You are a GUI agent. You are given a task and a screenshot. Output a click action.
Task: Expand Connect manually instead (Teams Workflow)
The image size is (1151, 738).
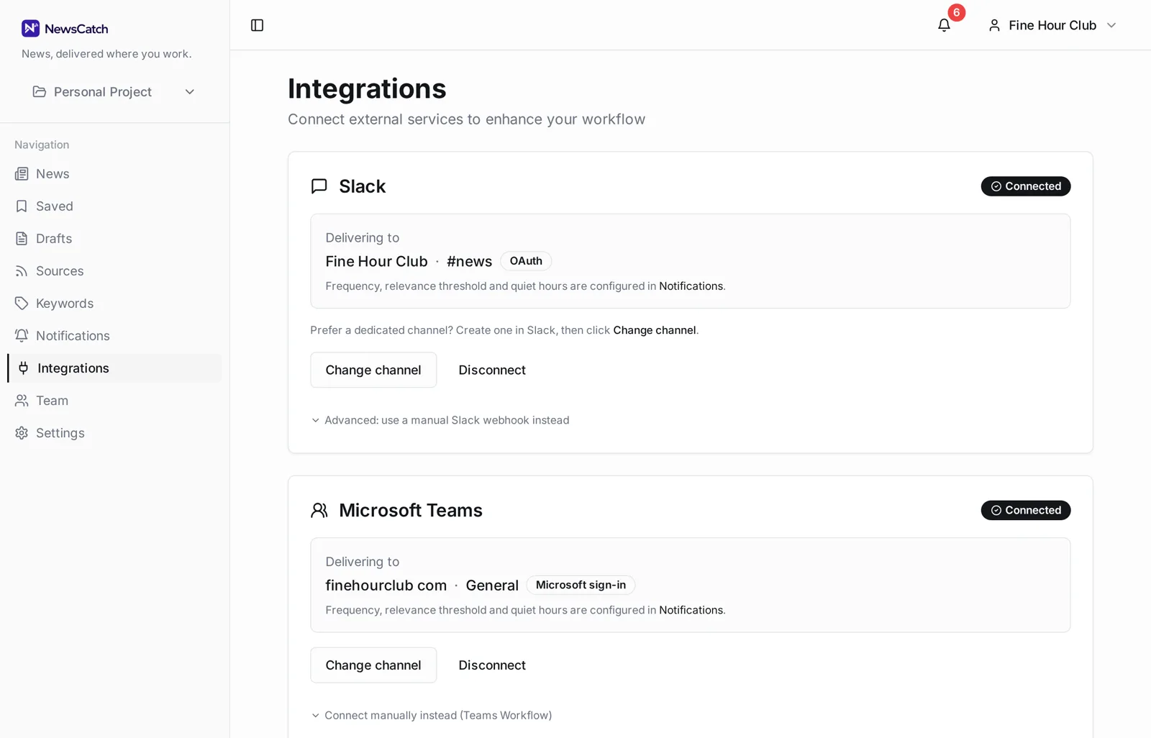tap(432, 715)
